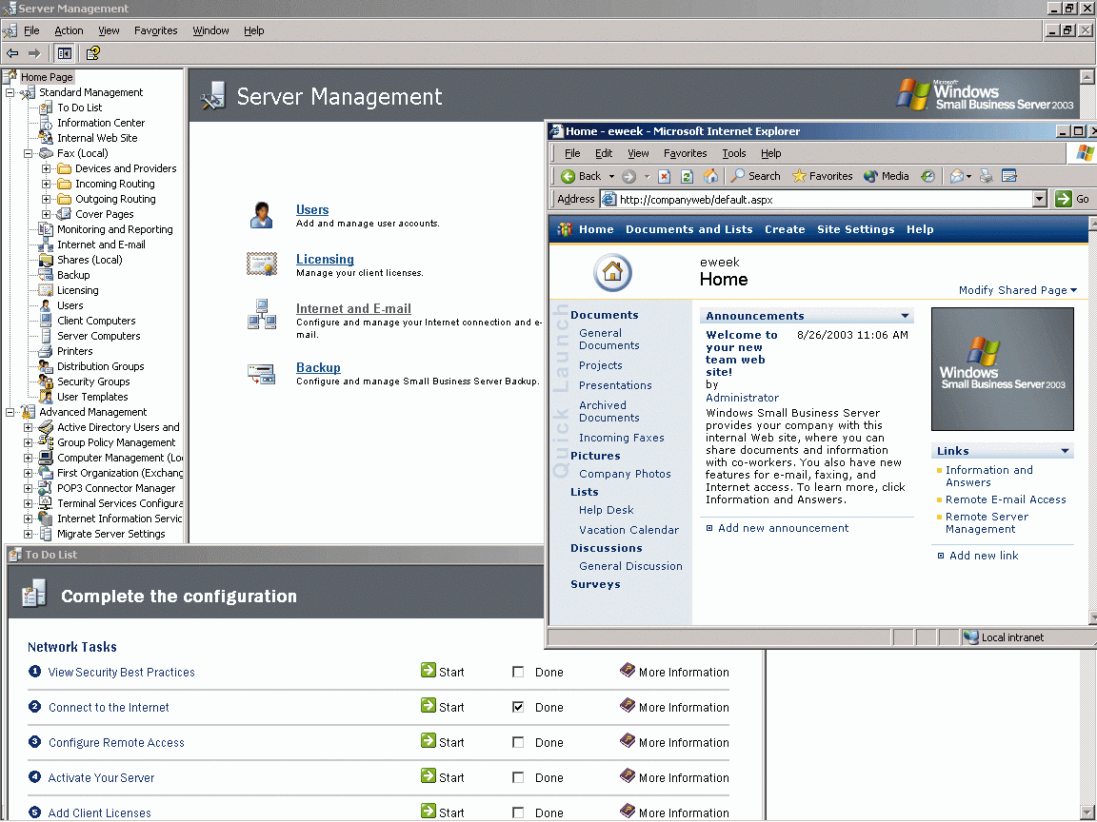Click the Go button in IE address bar
This screenshot has width=1097, height=822.
(1072, 199)
